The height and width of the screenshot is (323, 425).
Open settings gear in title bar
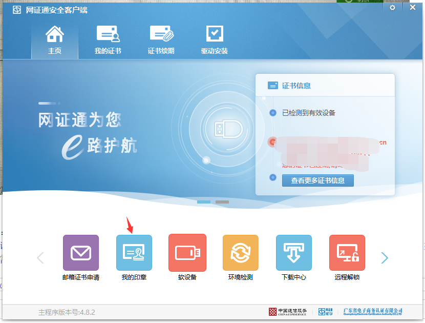click(x=393, y=8)
